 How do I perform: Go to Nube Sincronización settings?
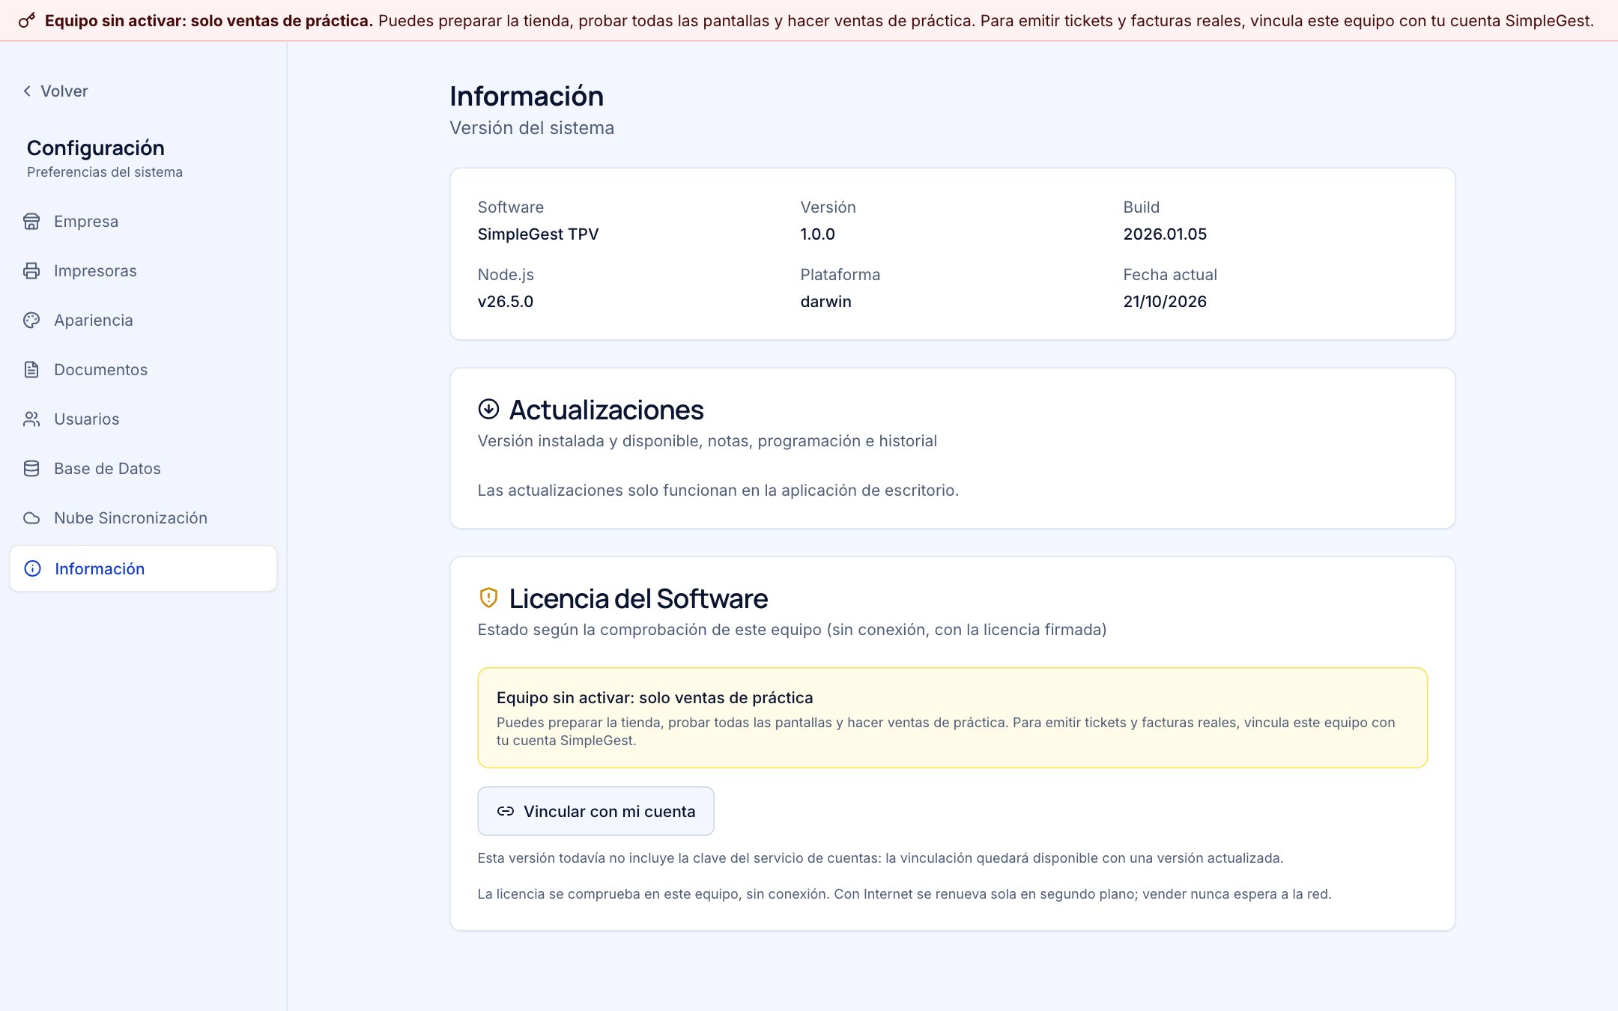click(x=143, y=517)
